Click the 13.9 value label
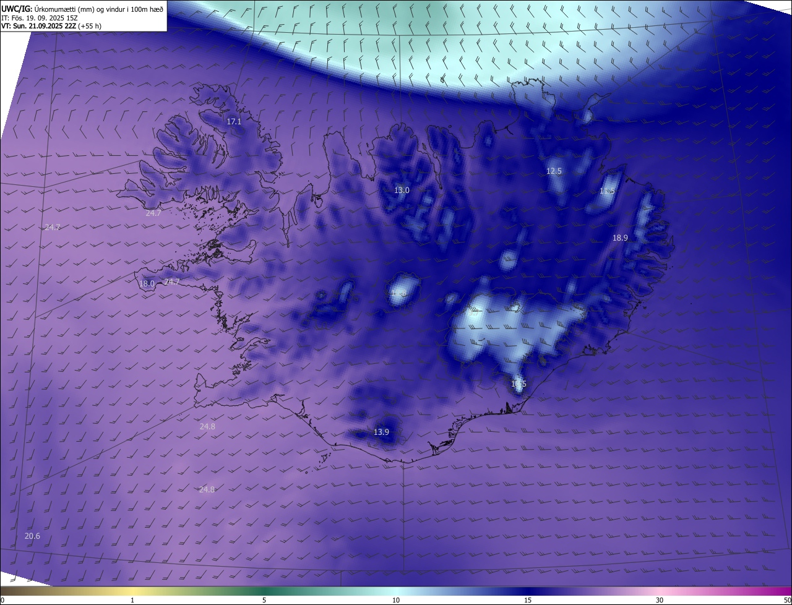Viewport: 792px width, 605px height. (382, 432)
